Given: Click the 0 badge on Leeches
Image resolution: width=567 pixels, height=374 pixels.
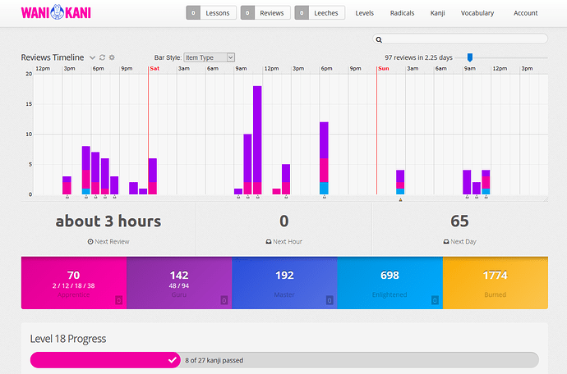Looking at the screenshot, I should (302, 12).
